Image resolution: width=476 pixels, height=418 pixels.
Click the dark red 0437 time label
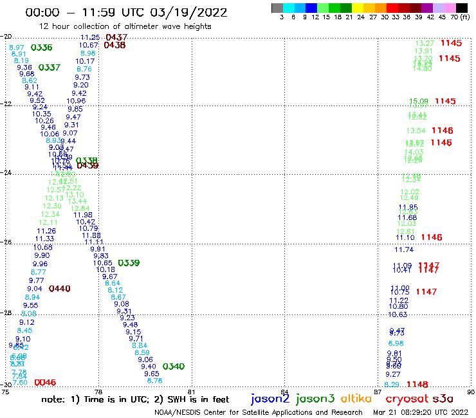click(x=116, y=37)
